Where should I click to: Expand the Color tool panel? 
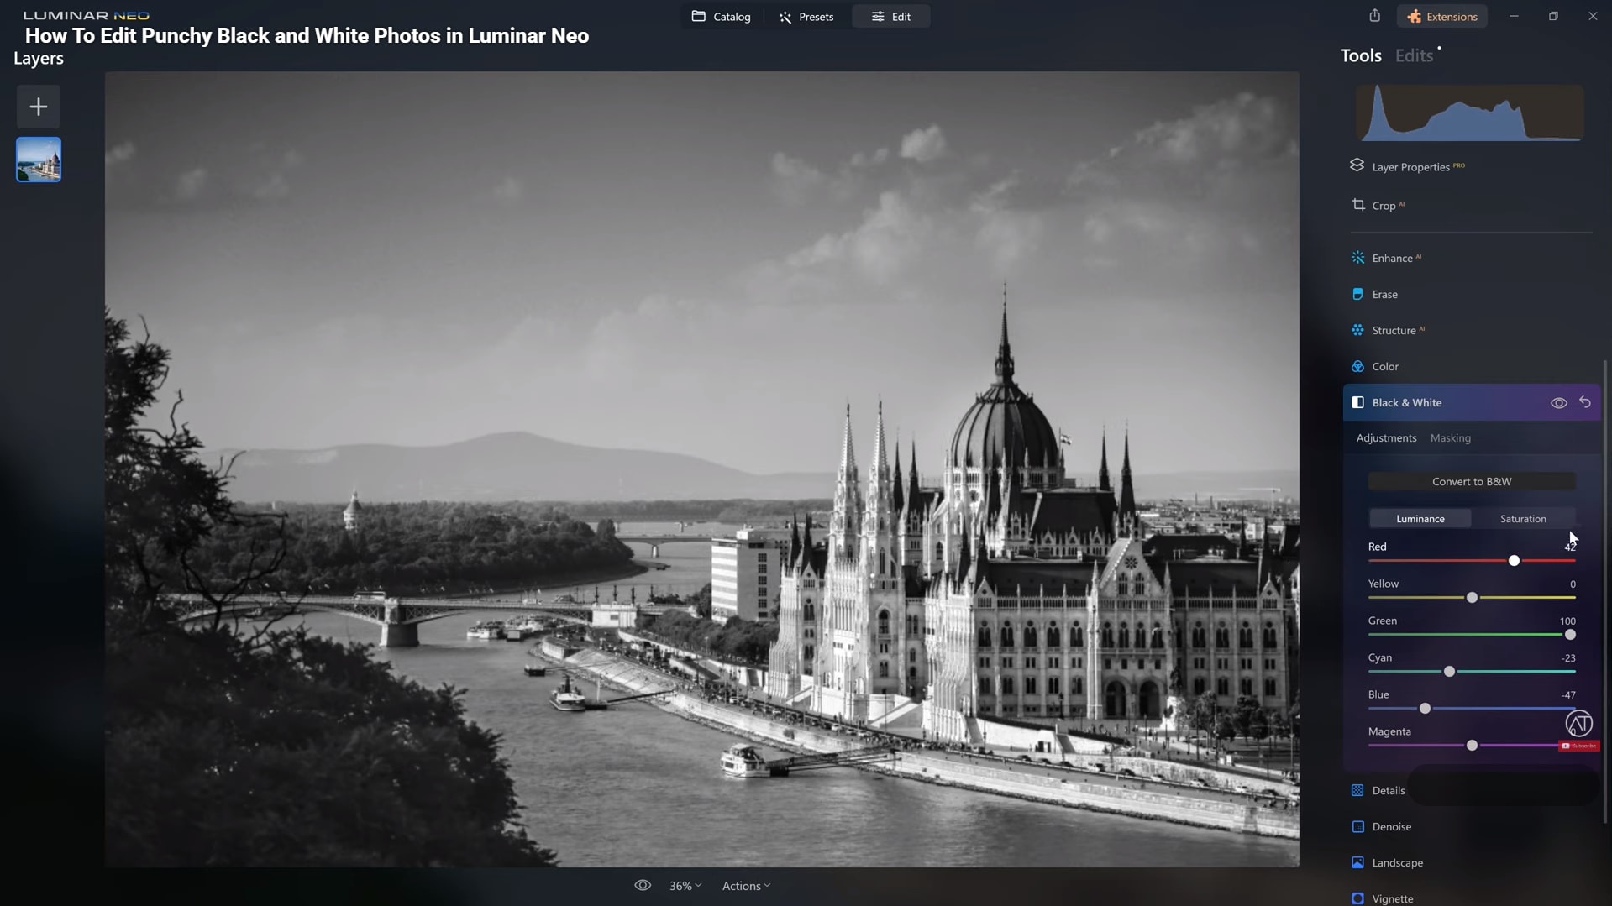point(1385,367)
